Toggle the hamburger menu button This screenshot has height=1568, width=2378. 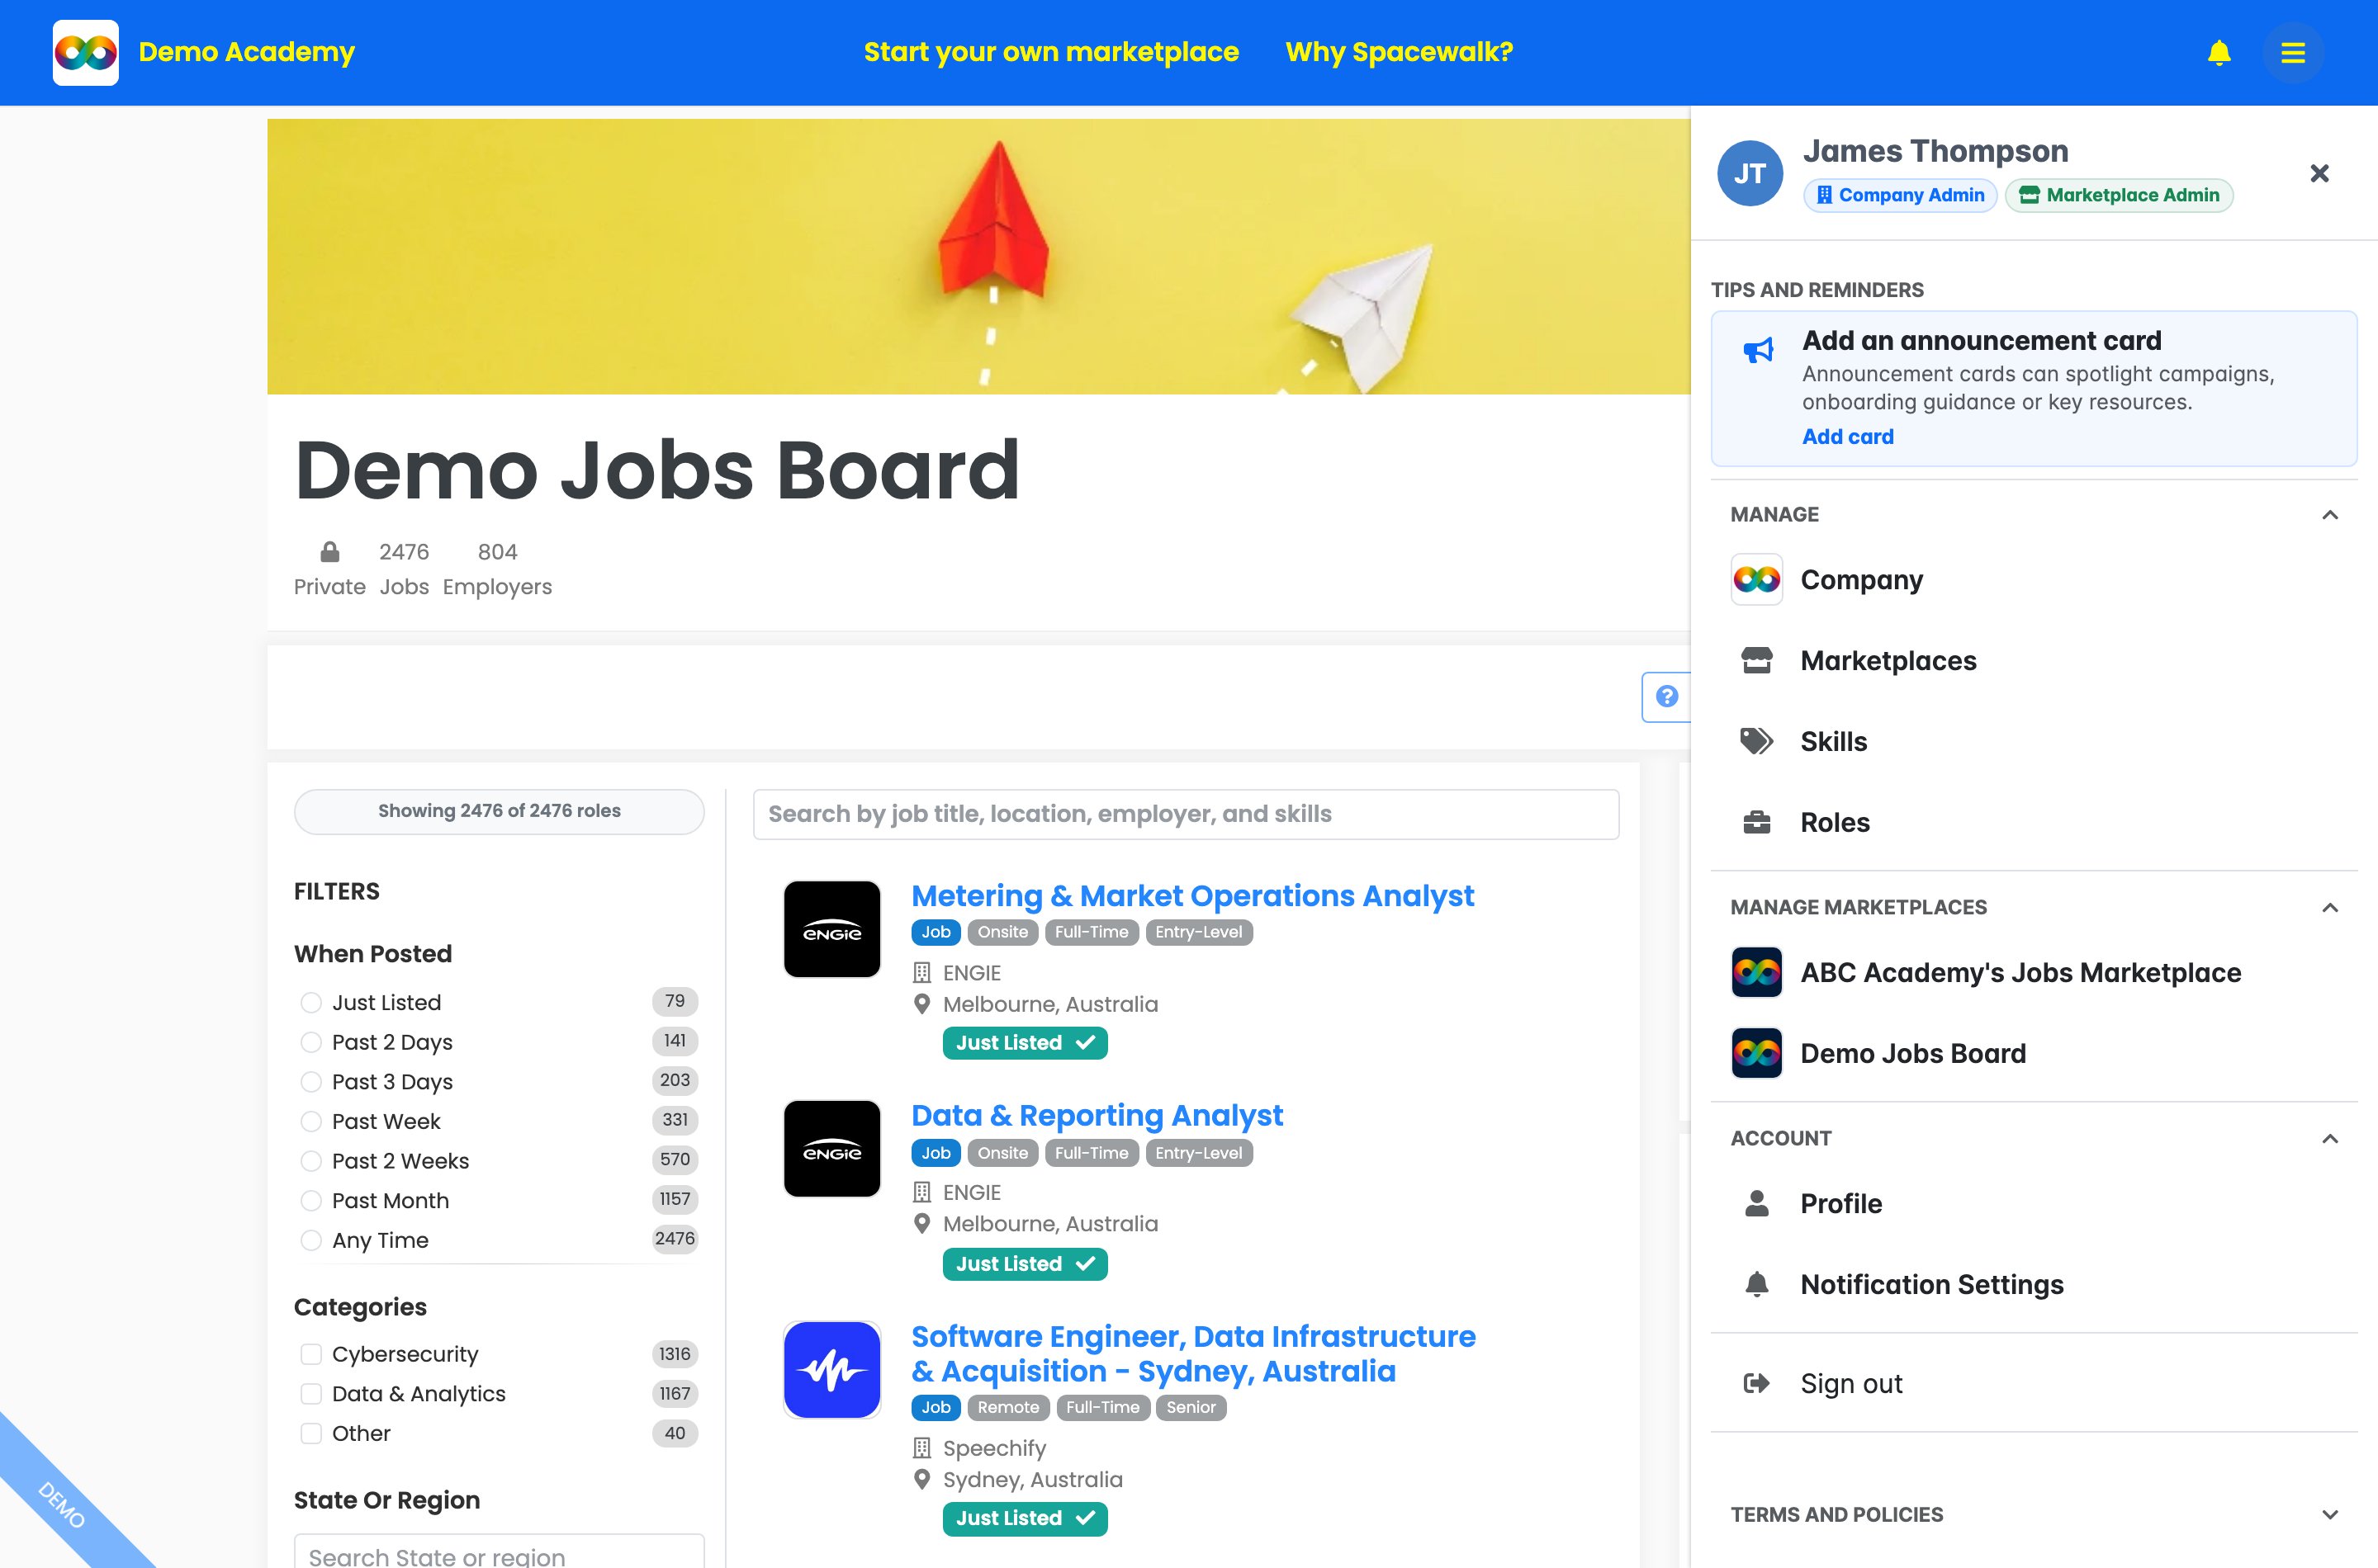(x=2293, y=52)
